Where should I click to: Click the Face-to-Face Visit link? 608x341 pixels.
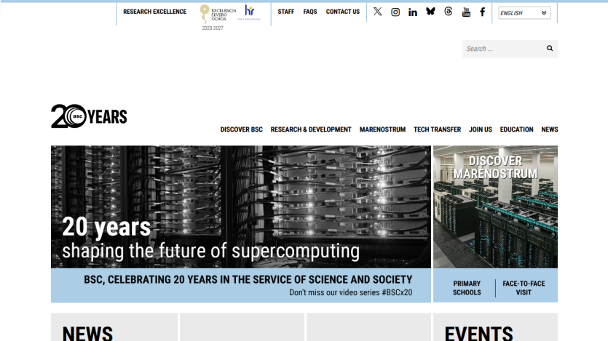point(524,288)
